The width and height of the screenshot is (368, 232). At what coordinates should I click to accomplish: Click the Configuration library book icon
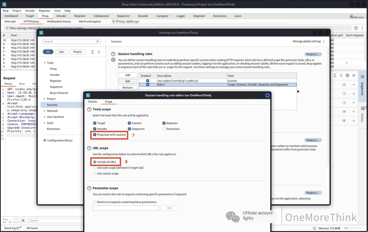click(45, 140)
